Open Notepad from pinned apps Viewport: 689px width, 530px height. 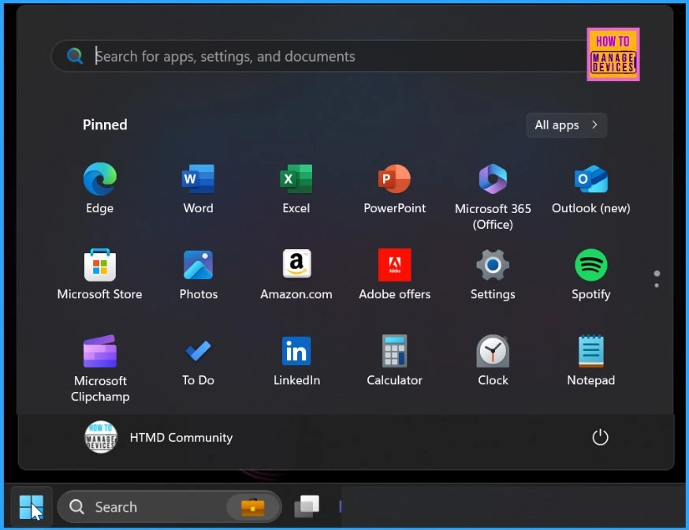(591, 360)
